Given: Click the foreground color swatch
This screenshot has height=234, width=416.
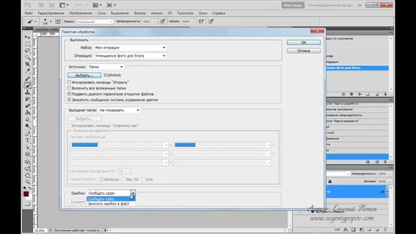Looking at the screenshot, I should 26,194.
